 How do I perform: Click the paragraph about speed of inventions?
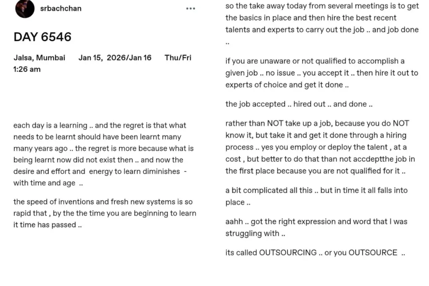point(105,213)
